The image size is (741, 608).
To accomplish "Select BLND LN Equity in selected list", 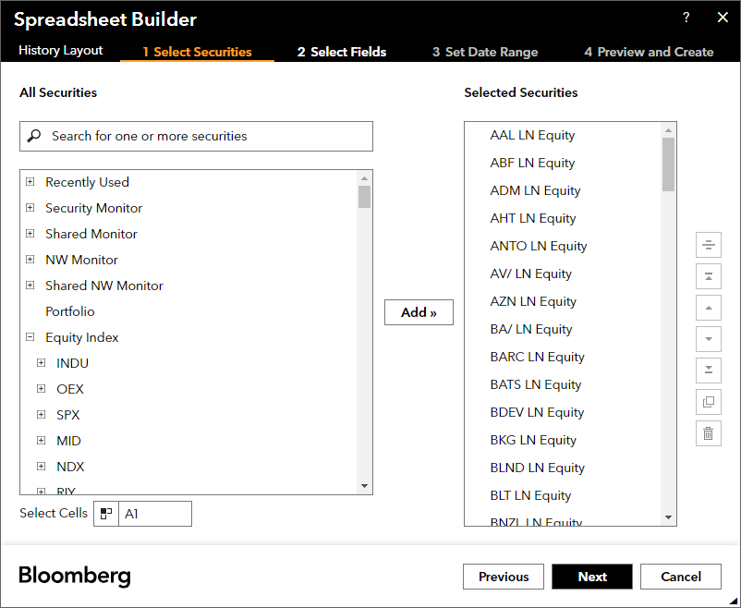I will (538, 468).
